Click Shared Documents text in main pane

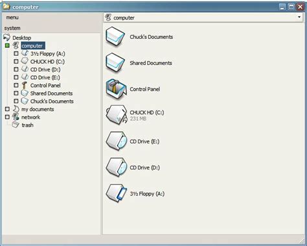151,63
